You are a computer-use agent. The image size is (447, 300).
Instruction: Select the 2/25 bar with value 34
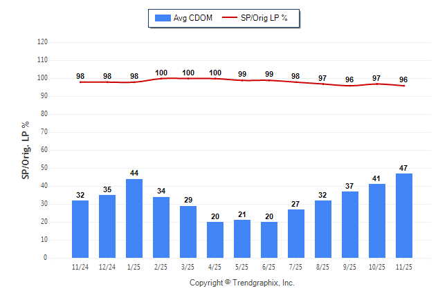click(x=161, y=227)
